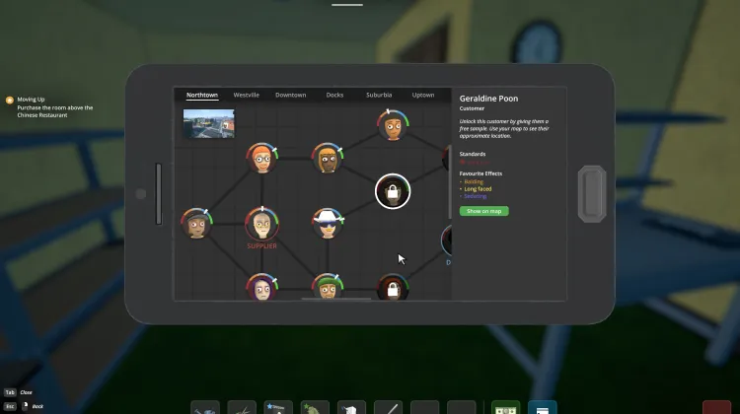740x414 pixels.
Task: Select the bearded contact beside the orange-haired one
Action: click(327, 158)
